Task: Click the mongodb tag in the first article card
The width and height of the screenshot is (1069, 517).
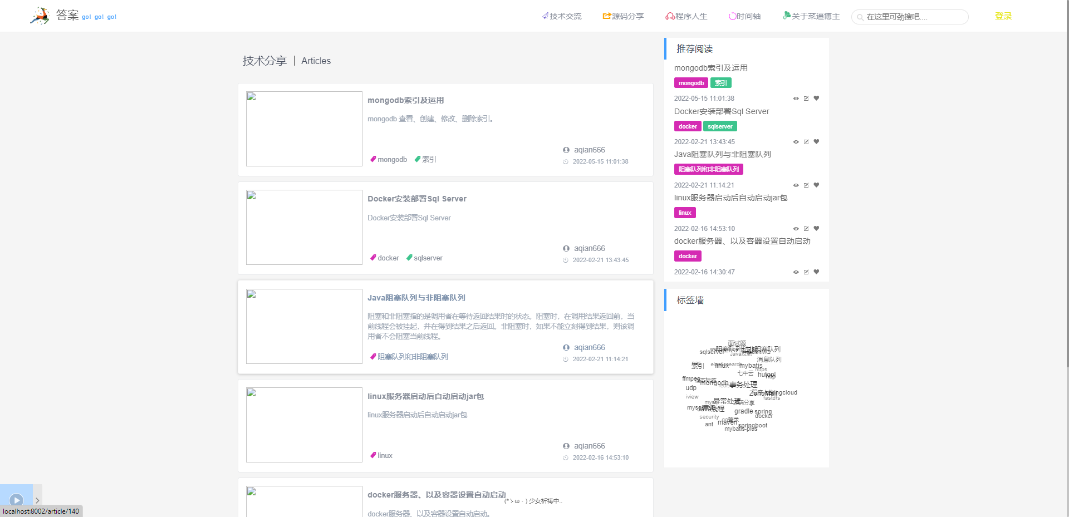Action: coord(389,159)
